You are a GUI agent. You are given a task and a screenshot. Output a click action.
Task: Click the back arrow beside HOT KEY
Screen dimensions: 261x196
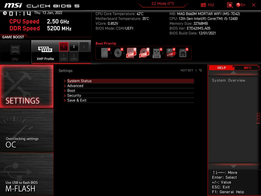(200, 70)
